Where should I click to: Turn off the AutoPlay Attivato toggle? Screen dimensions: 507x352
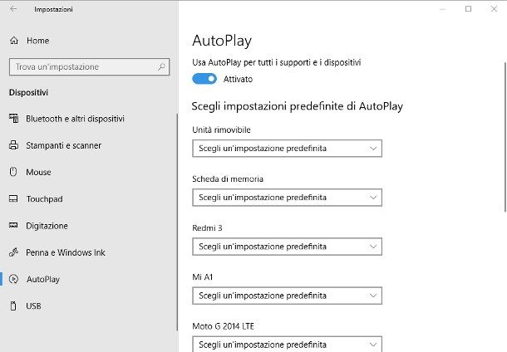click(204, 79)
